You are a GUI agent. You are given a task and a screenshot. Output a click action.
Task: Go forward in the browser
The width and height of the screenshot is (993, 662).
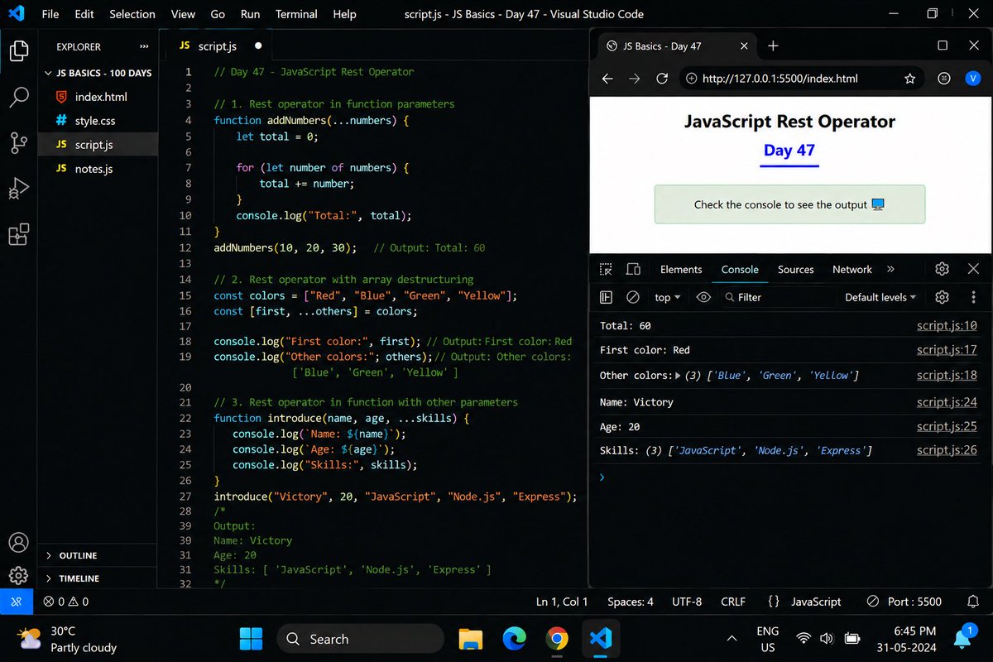click(x=635, y=79)
